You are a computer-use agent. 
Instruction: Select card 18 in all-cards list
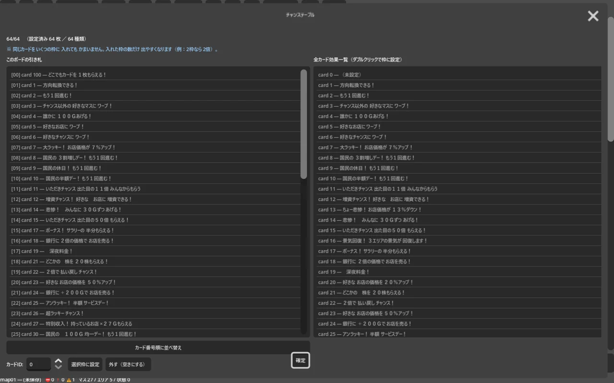click(459, 261)
